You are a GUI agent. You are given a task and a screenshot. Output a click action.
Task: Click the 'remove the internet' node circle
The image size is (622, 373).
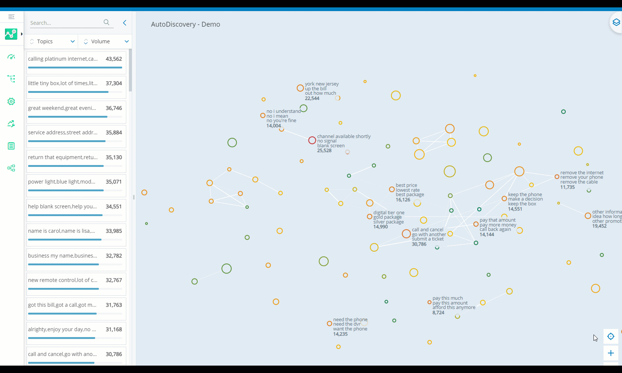click(557, 177)
